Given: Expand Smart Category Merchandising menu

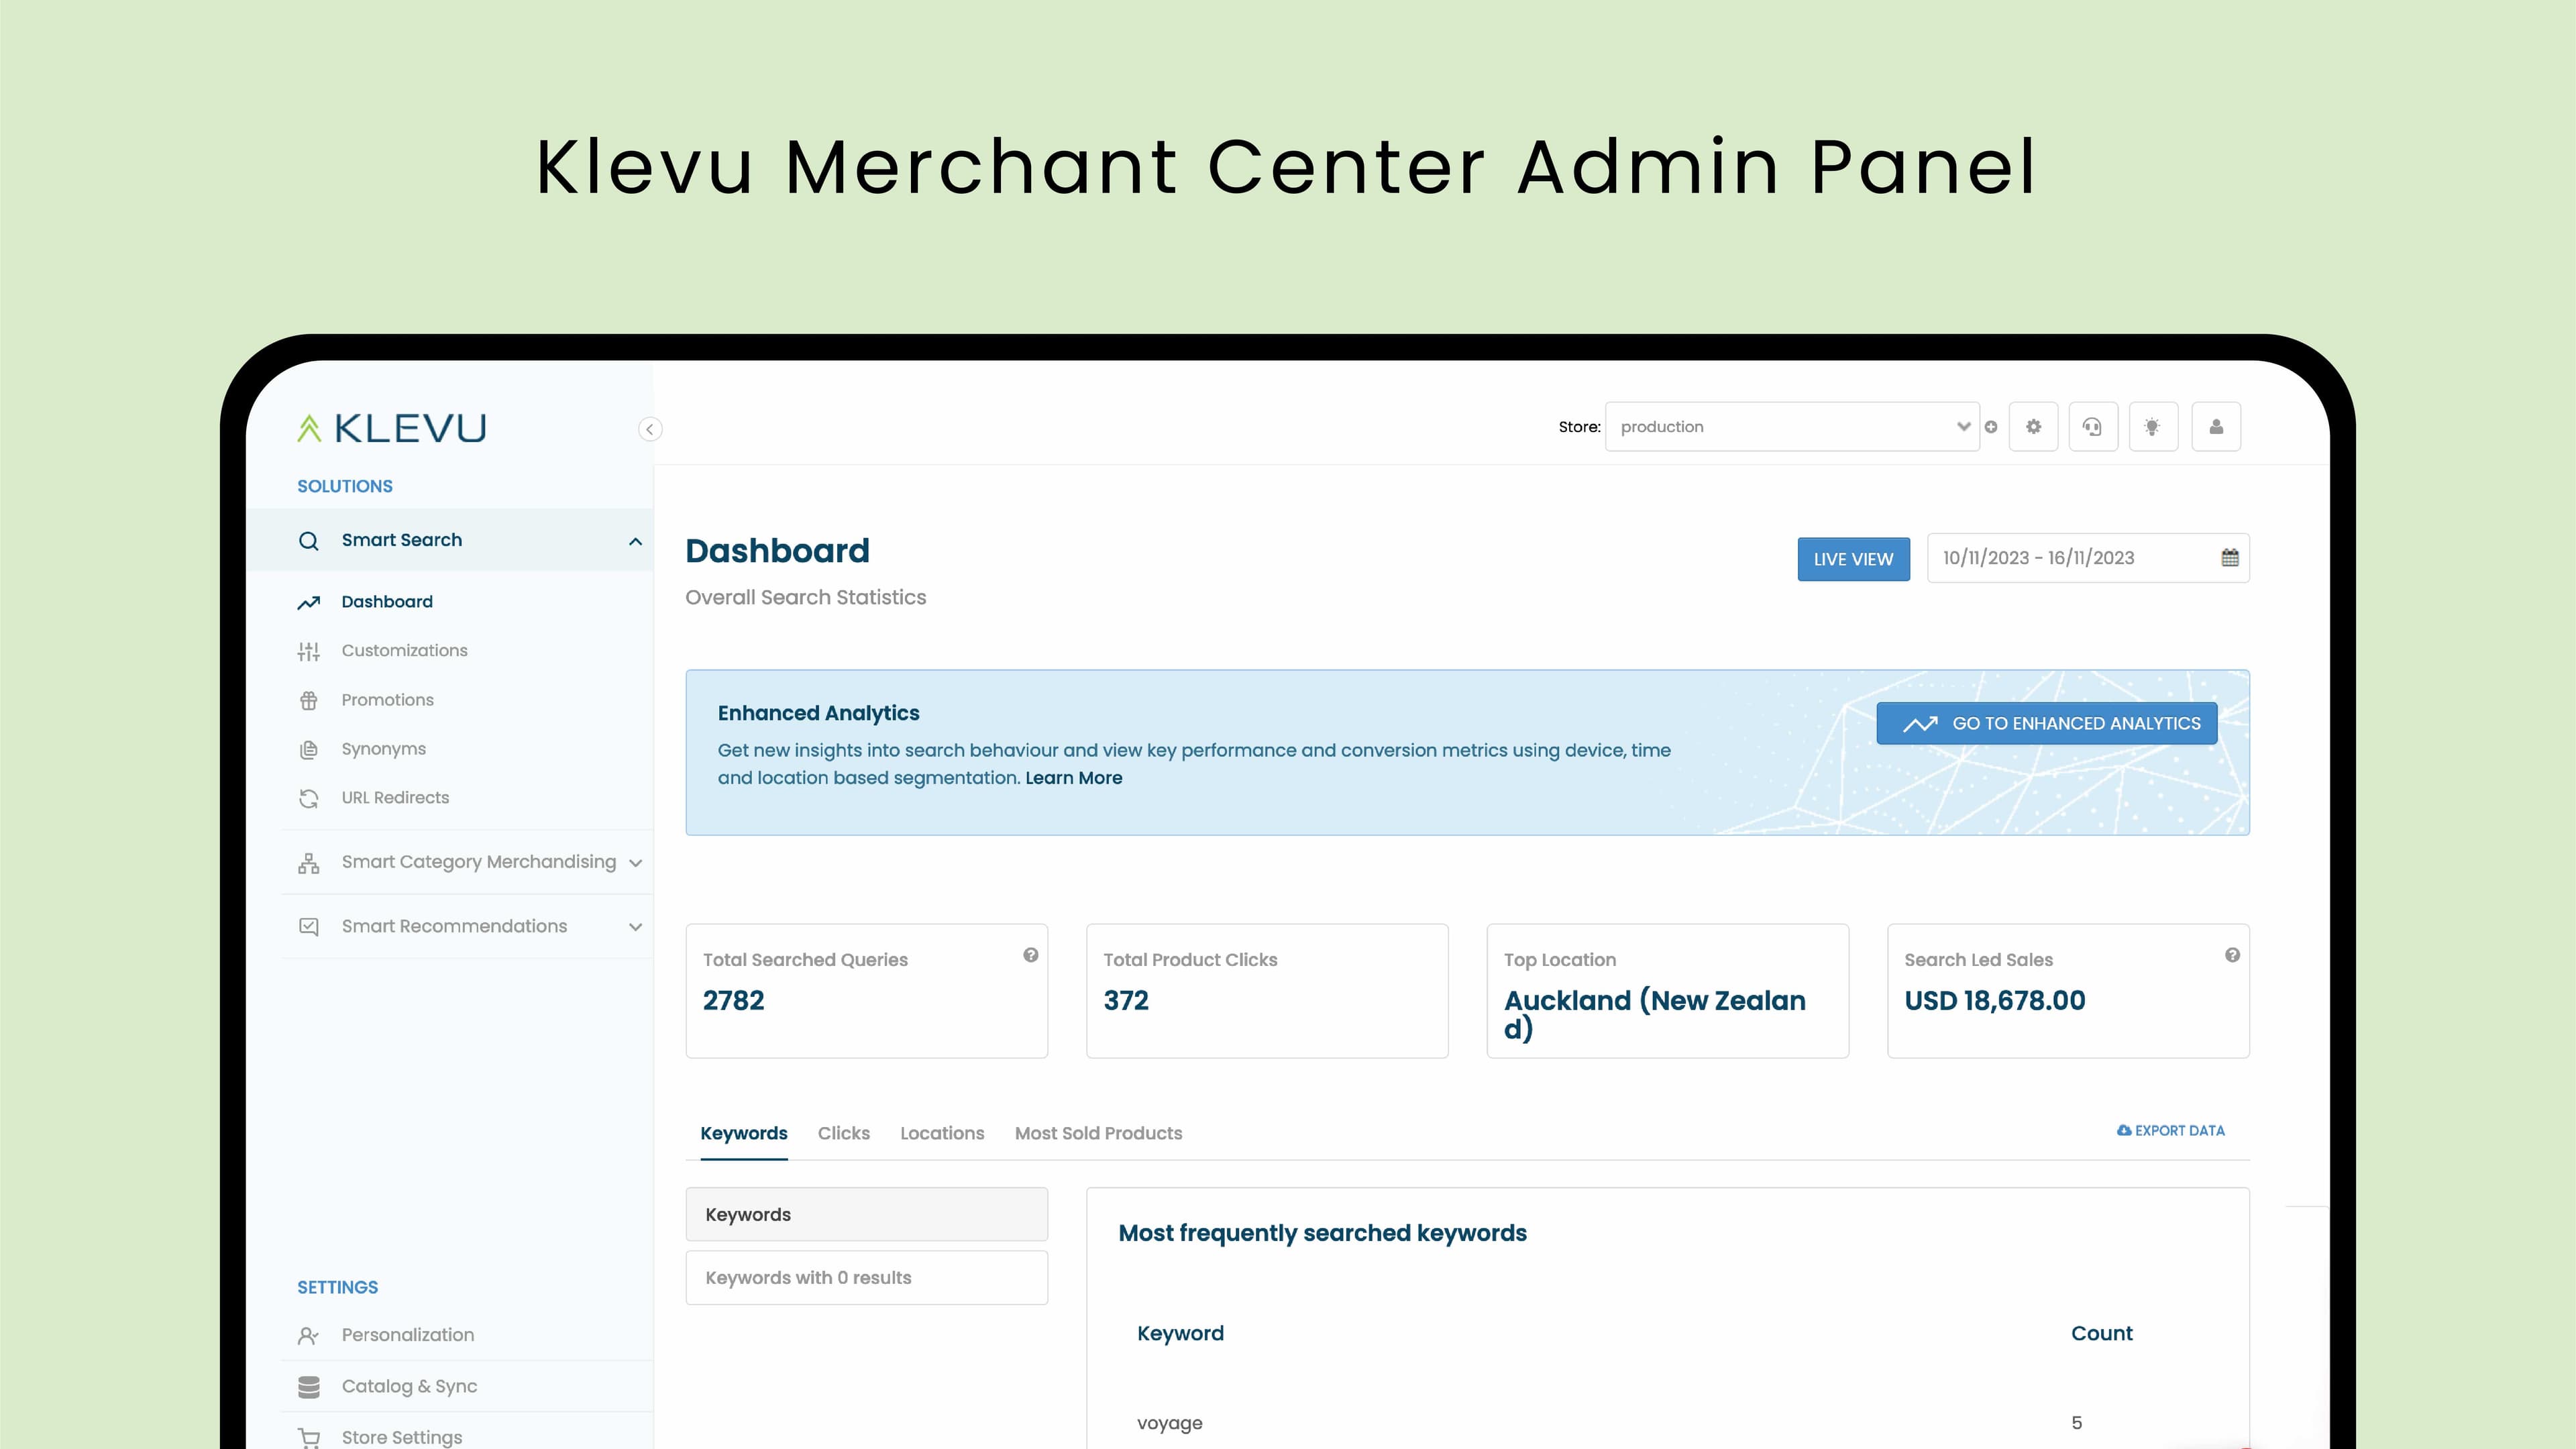Looking at the screenshot, I should click(635, 863).
